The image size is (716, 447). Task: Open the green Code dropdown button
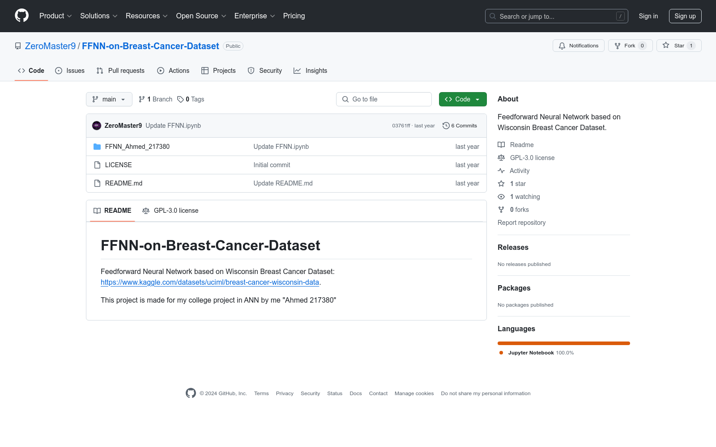463,99
